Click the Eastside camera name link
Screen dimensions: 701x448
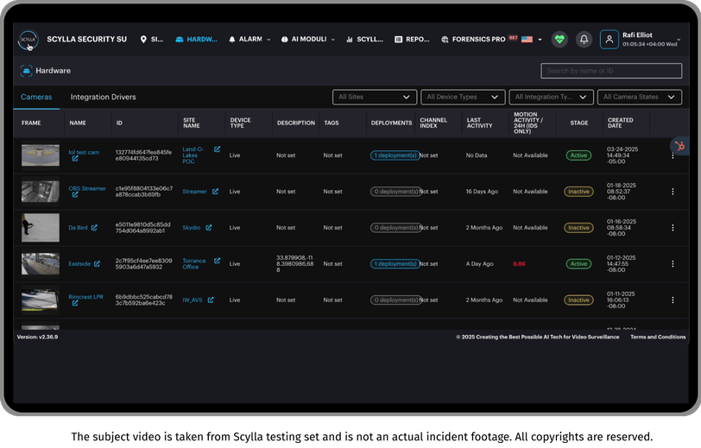coord(79,264)
